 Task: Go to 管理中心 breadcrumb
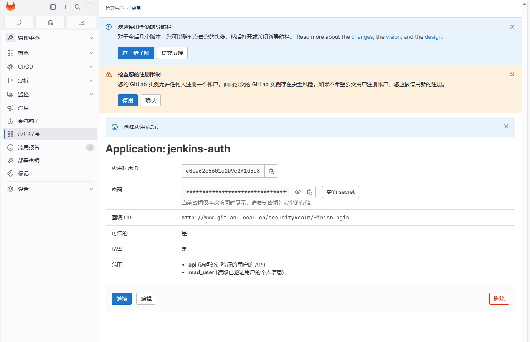115,8
